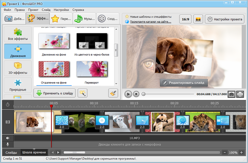The width and height of the screenshot is (248, 163).
Task: Switch to the Музыка tab
Action: coord(84,19)
